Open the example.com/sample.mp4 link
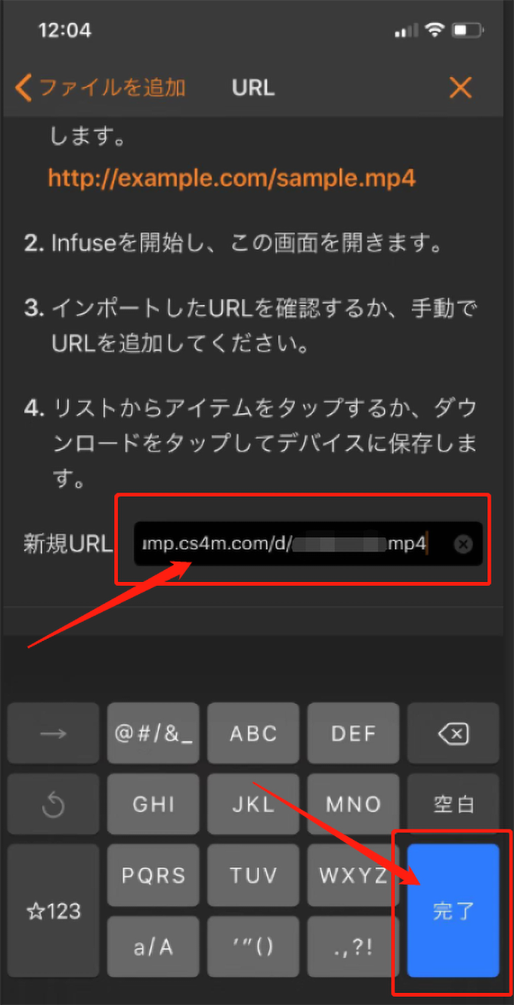Screen dimensions: 514x1005 click(x=232, y=178)
